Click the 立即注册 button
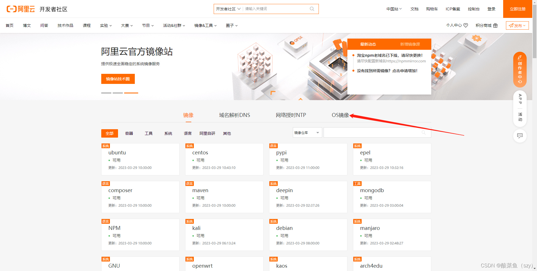This screenshot has width=537, height=271. point(517,9)
